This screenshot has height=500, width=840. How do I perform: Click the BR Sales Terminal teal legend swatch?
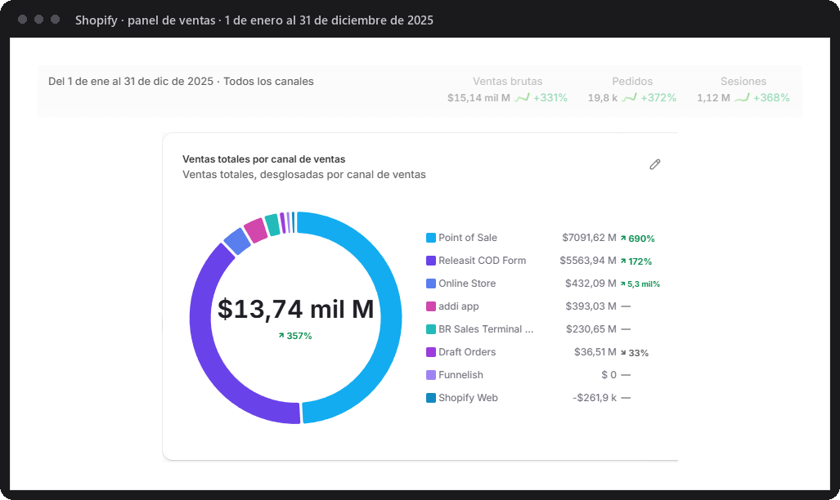(x=431, y=329)
